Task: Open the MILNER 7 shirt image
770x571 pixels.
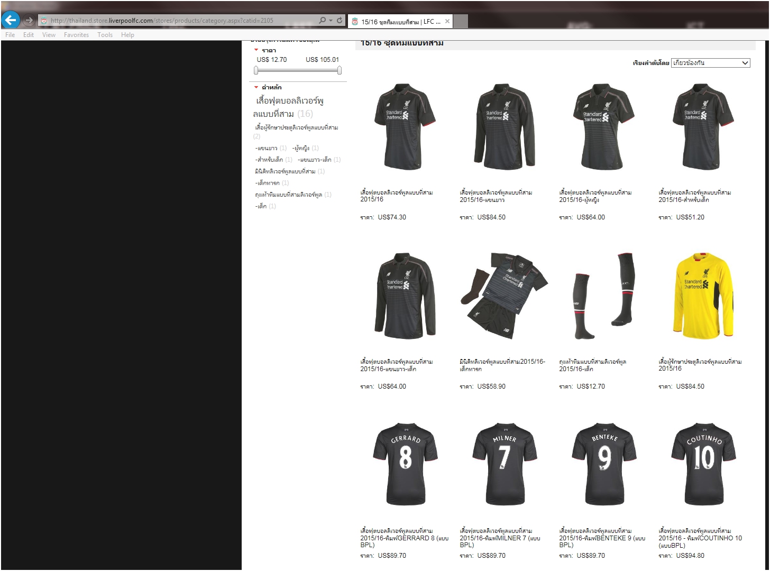Action: pos(503,465)
